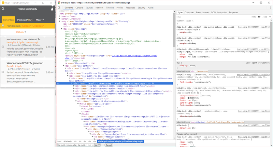
Task: Switch to the Computed styles tab
Action: click(189, 13)
